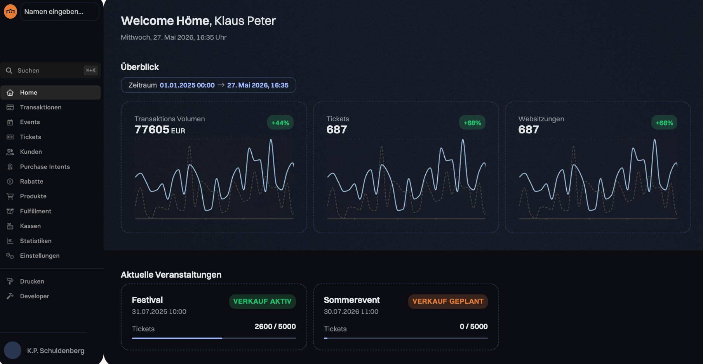Click the VERKAUF GEPLANT status badge

448,301
